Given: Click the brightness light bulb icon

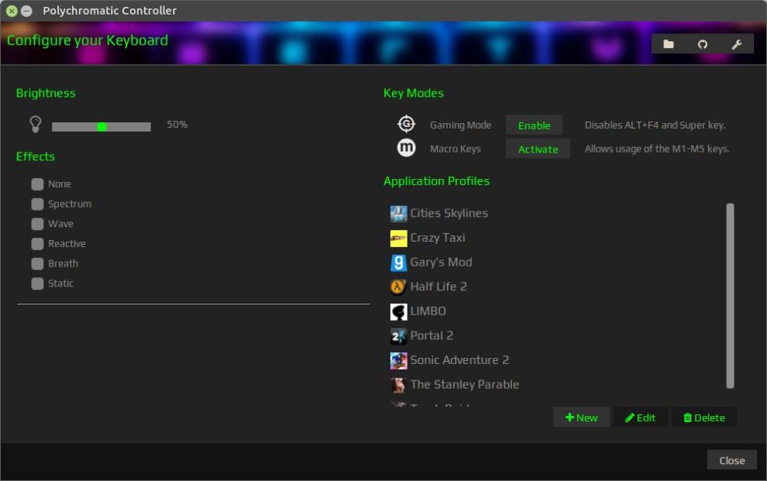Looking at the screenshot, I should pos(35,125).
